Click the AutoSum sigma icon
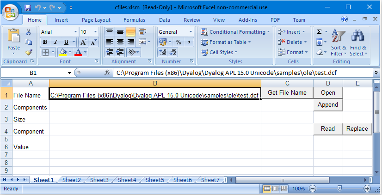The image size is (382, 195). point(320,32)
